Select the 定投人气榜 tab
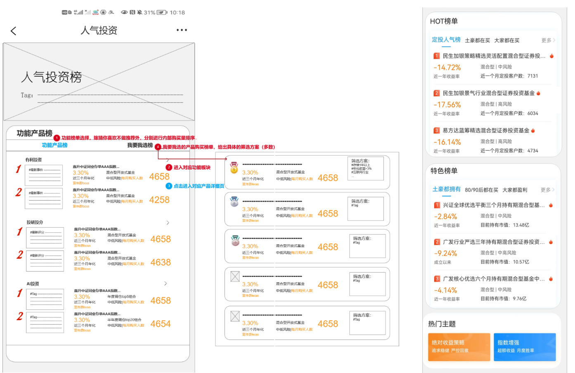 pos(446,40)
